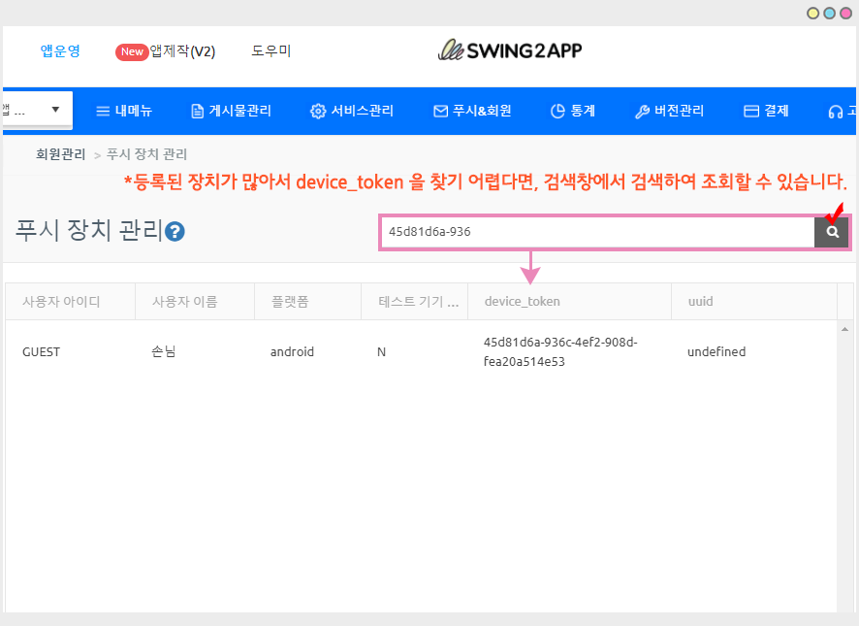
Task: Click the magnifier search button
Action: [x=831, y=233]
